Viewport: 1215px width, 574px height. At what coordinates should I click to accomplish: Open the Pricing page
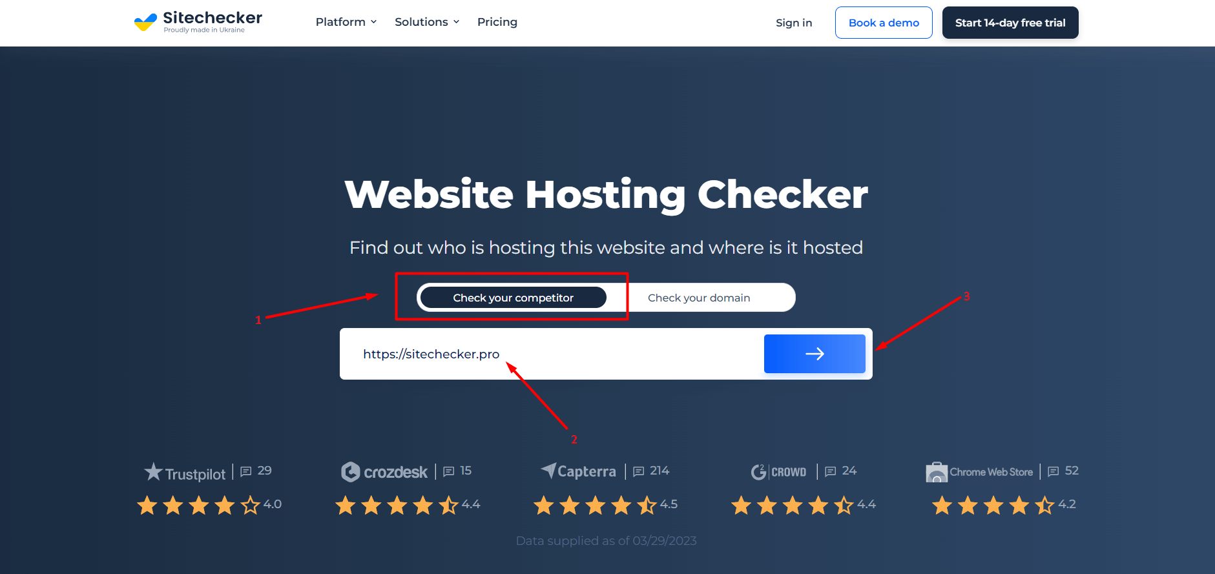tap(497, 22)
